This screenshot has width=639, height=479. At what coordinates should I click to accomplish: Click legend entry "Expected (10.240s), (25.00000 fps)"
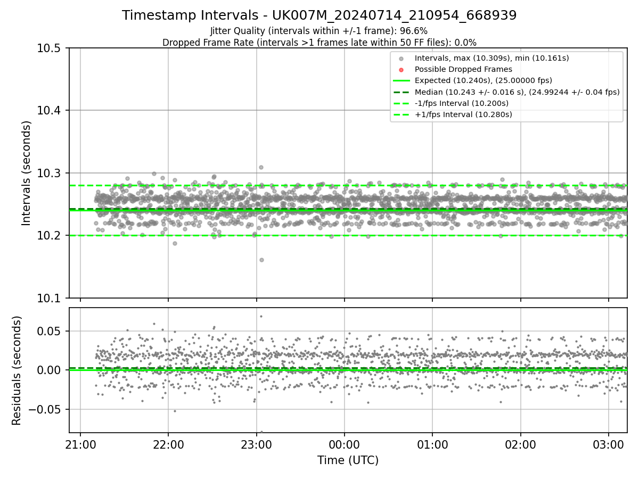(484, 80)
